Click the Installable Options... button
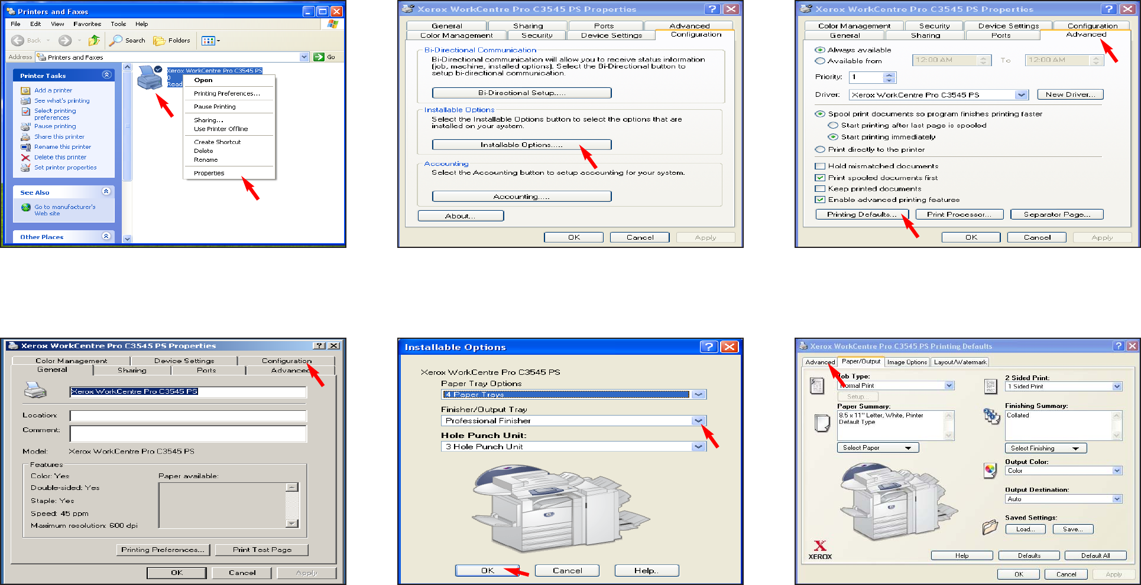 [522, 145]
